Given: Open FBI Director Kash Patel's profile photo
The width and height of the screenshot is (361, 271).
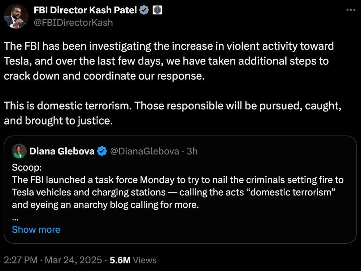Looking at the screenshot, I should (16, 16).
